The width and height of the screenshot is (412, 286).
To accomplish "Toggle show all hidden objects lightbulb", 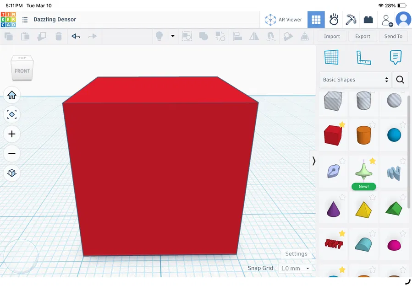I will (159, 36).
